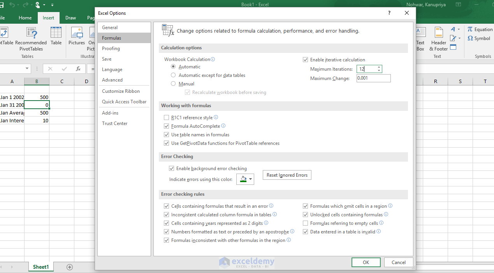Insert a Text Box

pyautogui.click(x=420, y=38)
